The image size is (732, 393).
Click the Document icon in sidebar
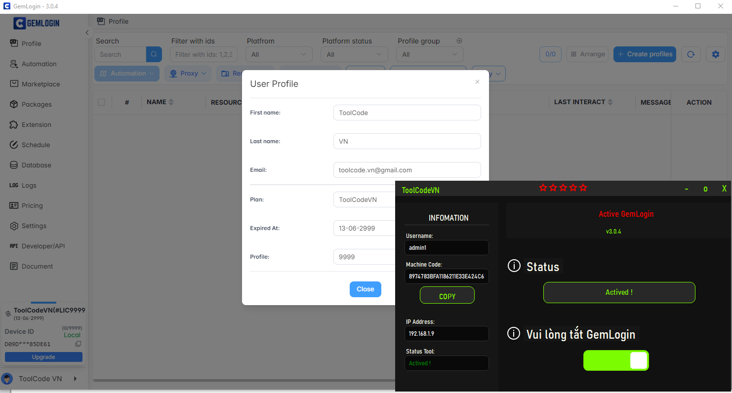(14, 266)
